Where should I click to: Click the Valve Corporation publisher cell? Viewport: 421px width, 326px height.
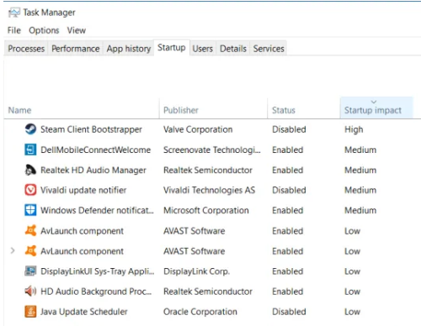[x=198, y=129]
